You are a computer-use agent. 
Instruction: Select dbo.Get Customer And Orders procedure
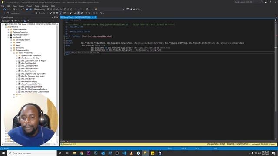33,76
